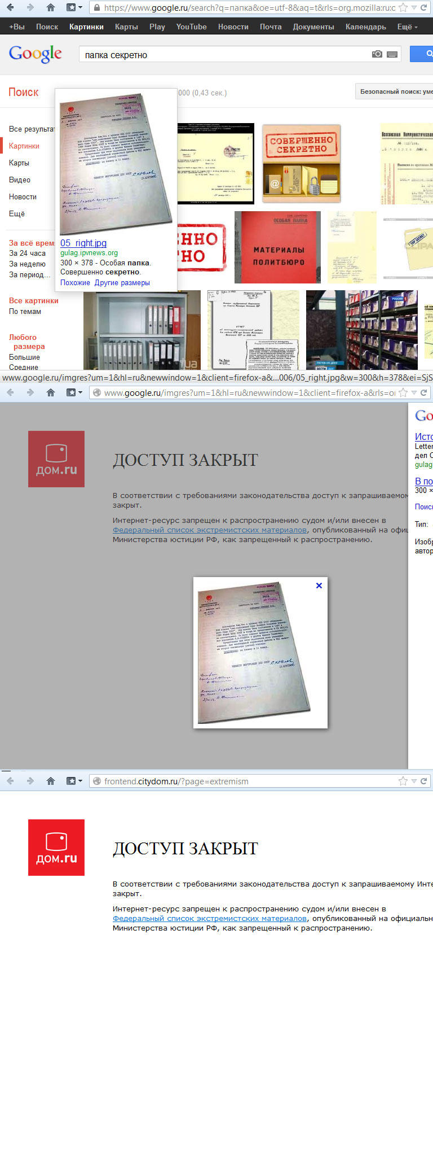Click the back arrow in the google.ru/search browser bar
The height and width of the screenshot is (1157, 433).
(10, 7)
